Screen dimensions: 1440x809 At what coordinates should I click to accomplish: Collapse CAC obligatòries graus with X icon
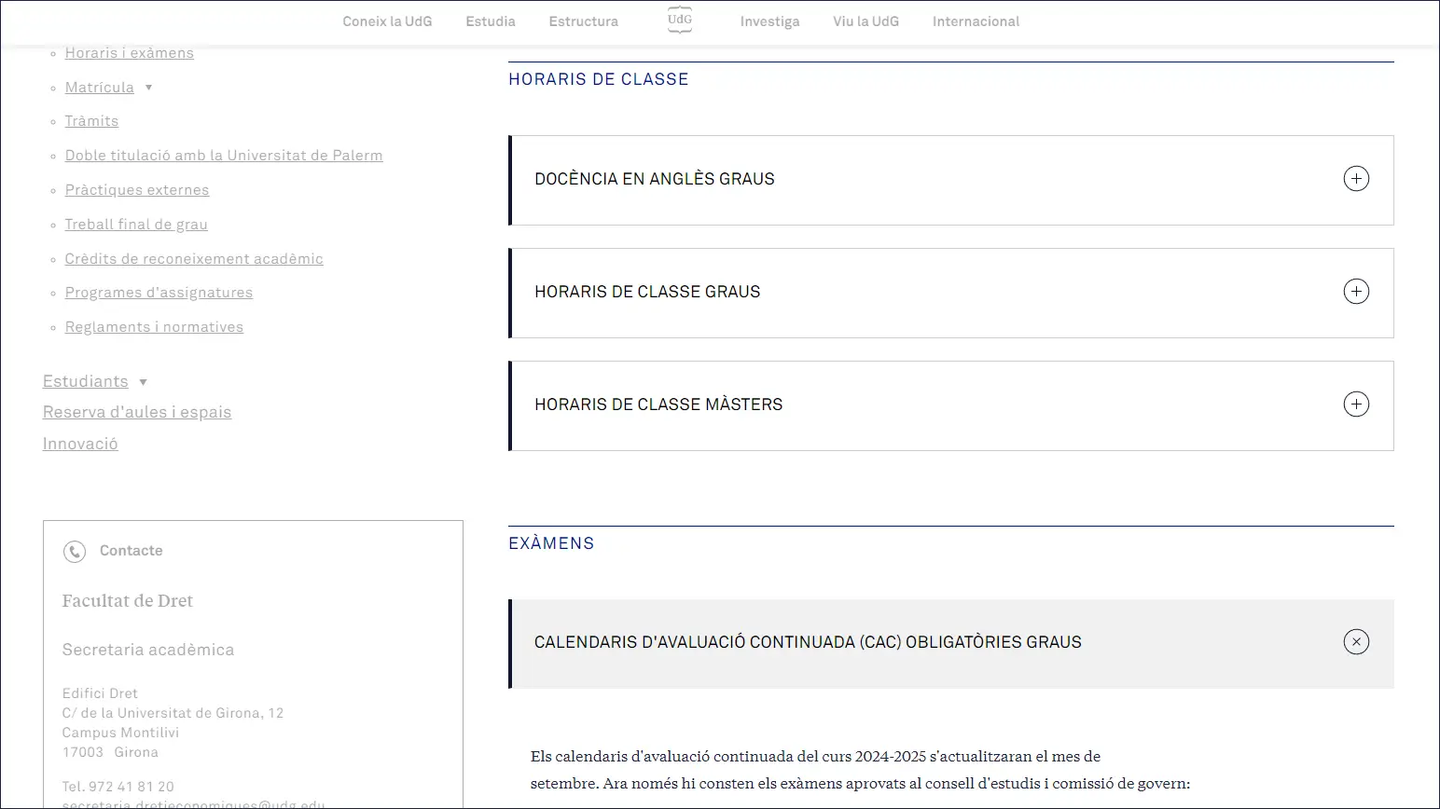(1355, 642)
